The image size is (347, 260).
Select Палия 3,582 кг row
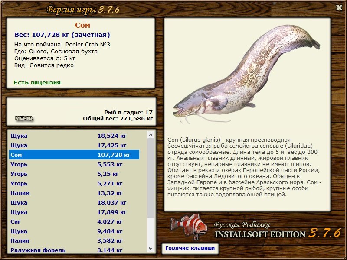[74, 240]
